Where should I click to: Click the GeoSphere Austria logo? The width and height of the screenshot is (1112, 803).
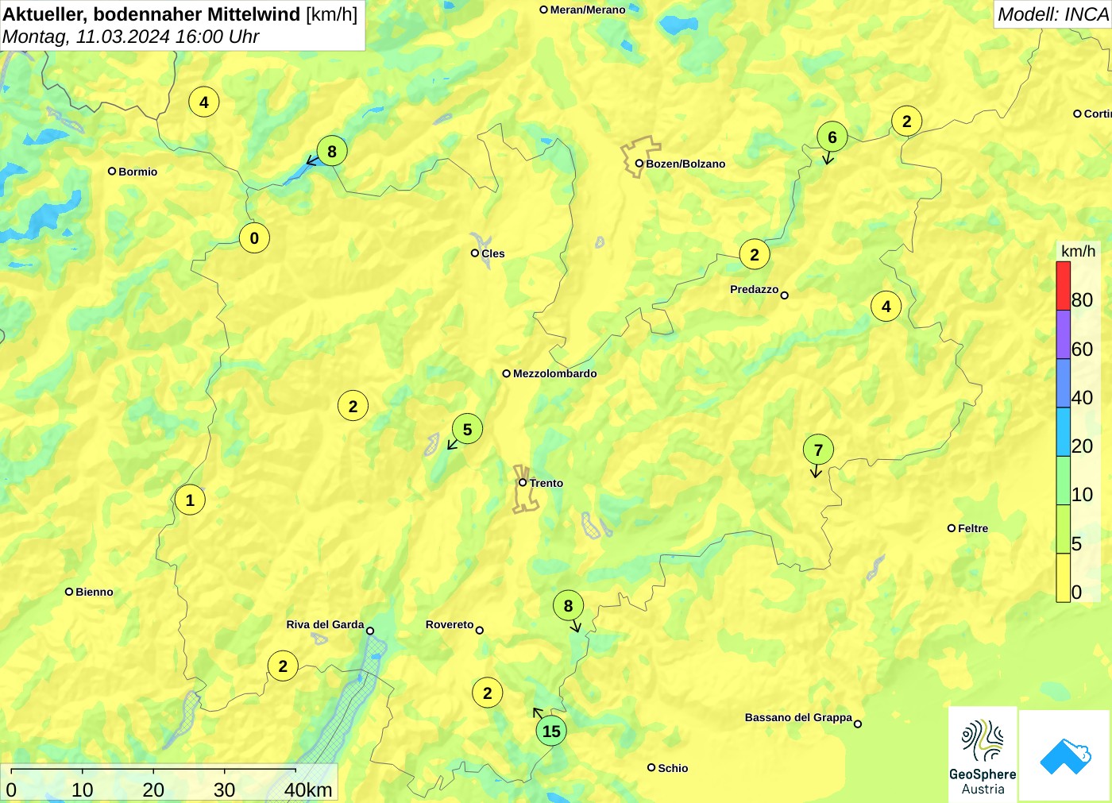click(983, 755)
